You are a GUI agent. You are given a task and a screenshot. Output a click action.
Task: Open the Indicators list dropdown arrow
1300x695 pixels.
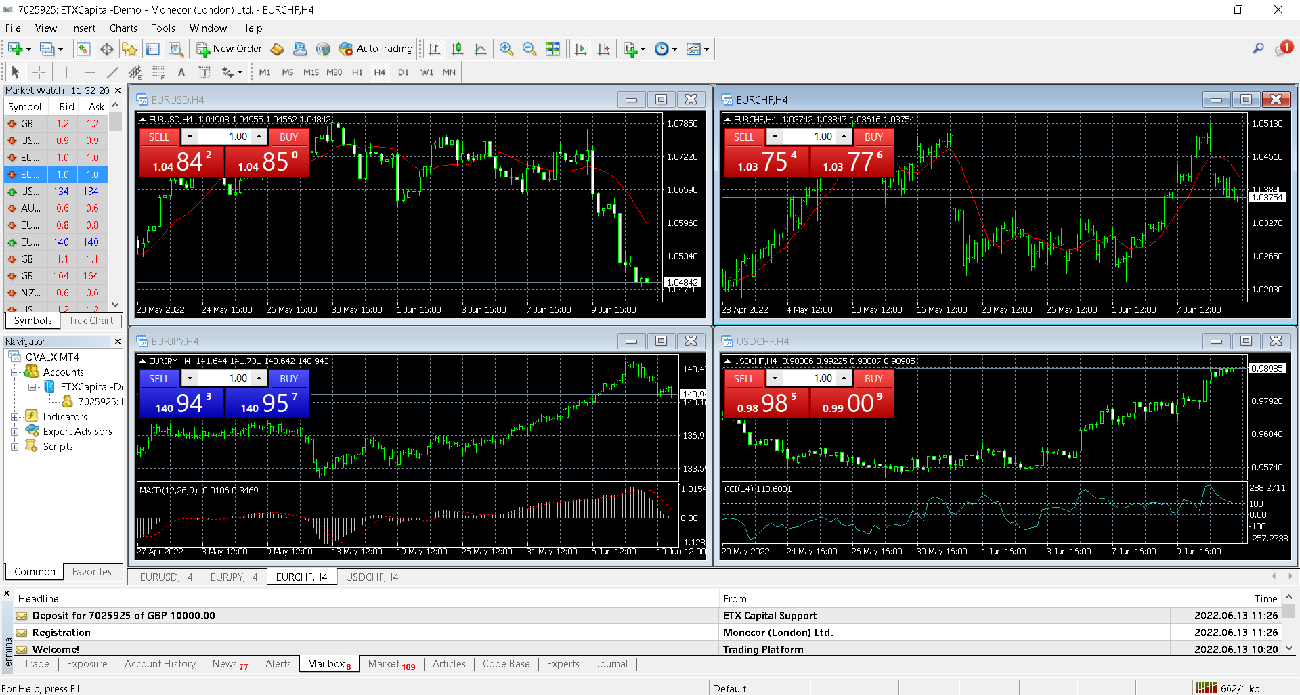coord(643,49)
